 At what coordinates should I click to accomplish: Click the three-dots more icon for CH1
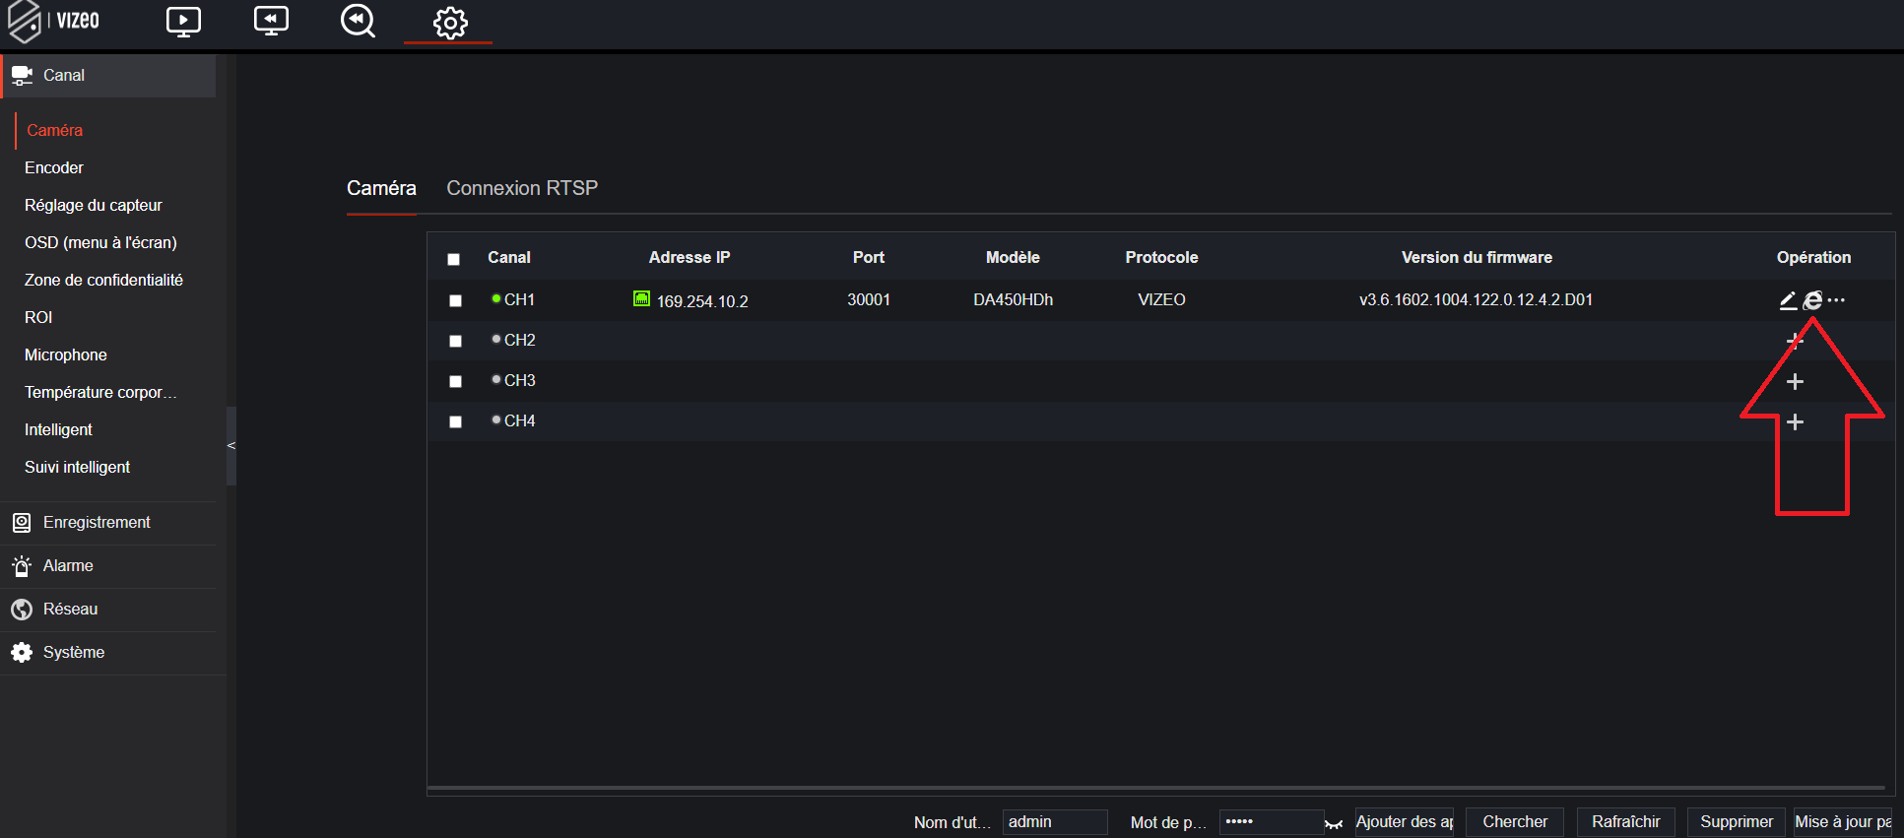1836,300
